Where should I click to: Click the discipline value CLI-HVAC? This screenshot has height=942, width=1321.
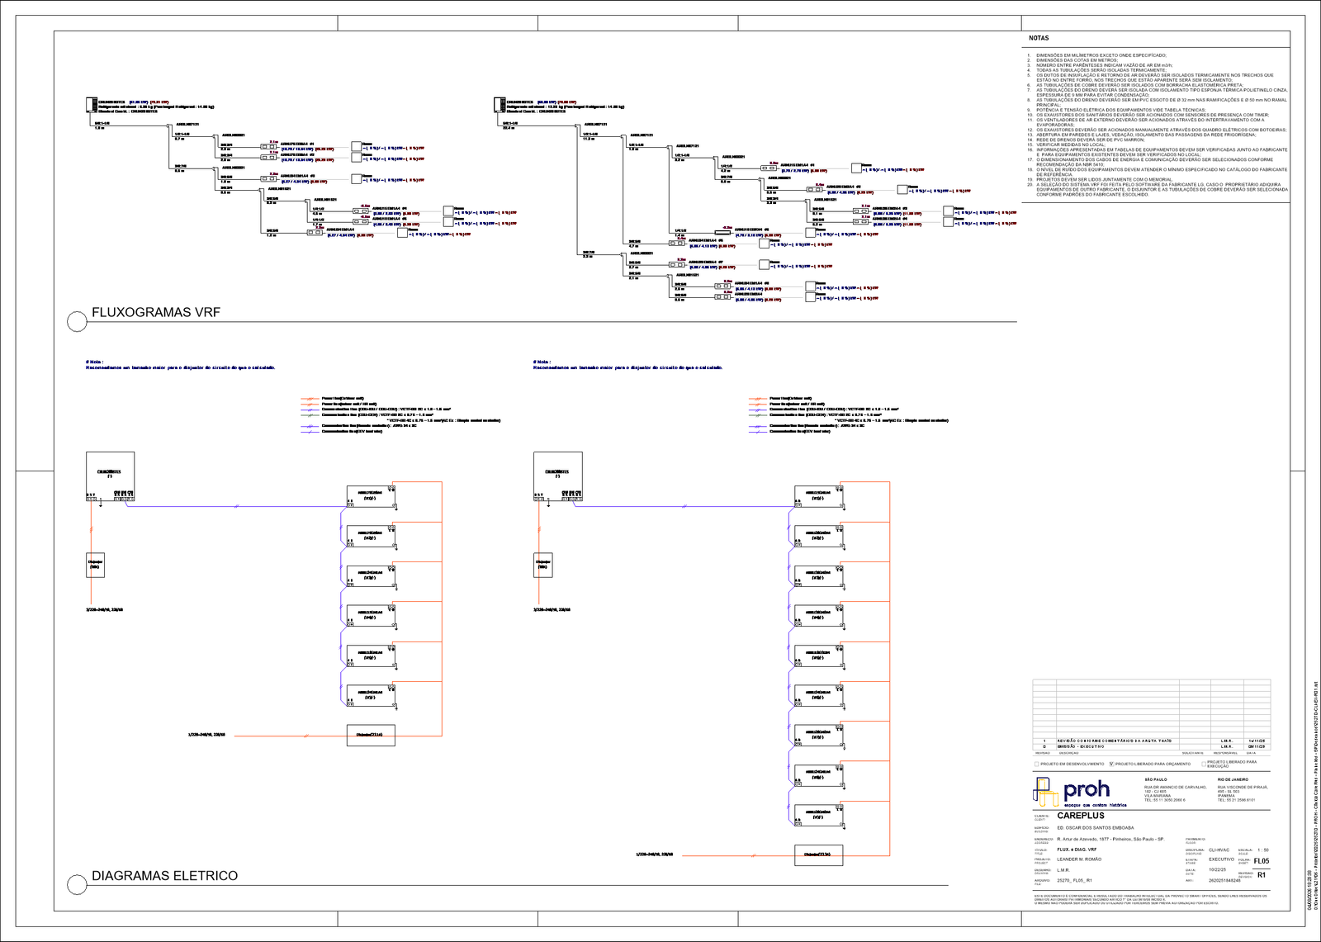[x=1218, y=850]
